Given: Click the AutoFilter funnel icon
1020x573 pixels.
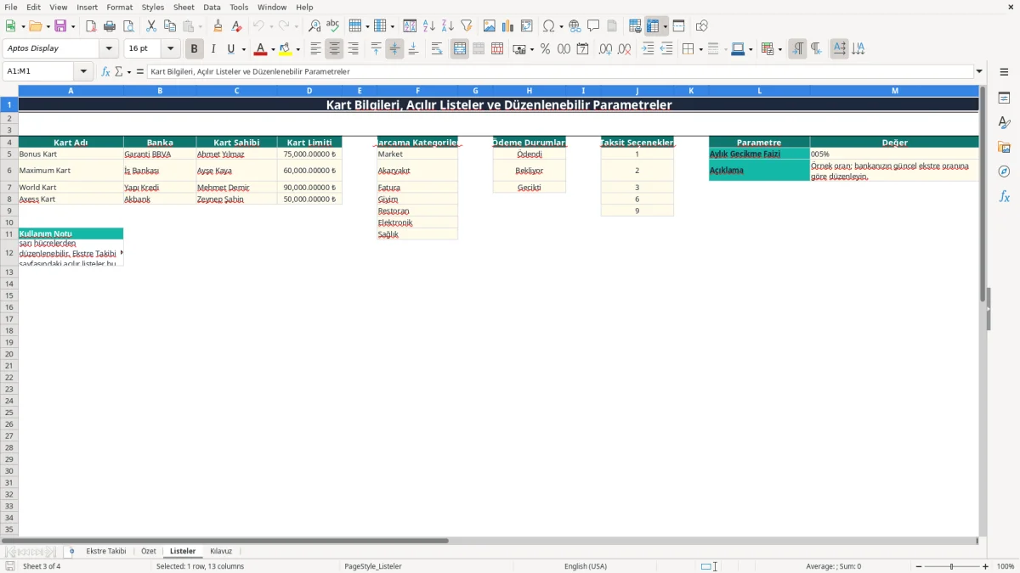Looking at the screenshot, I should point(467,26).
